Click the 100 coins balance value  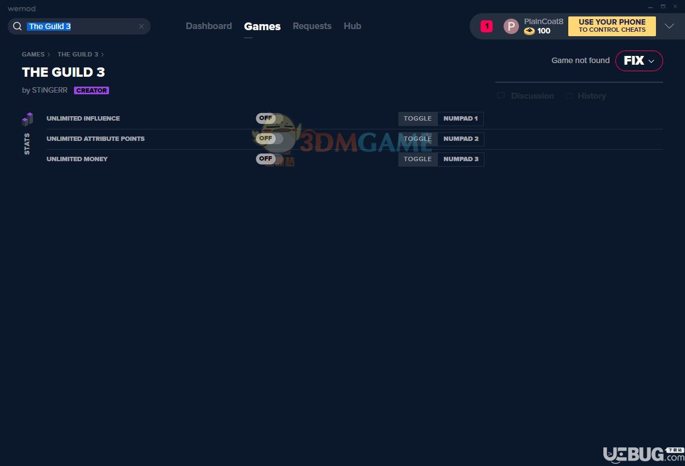tap(544, 31)
